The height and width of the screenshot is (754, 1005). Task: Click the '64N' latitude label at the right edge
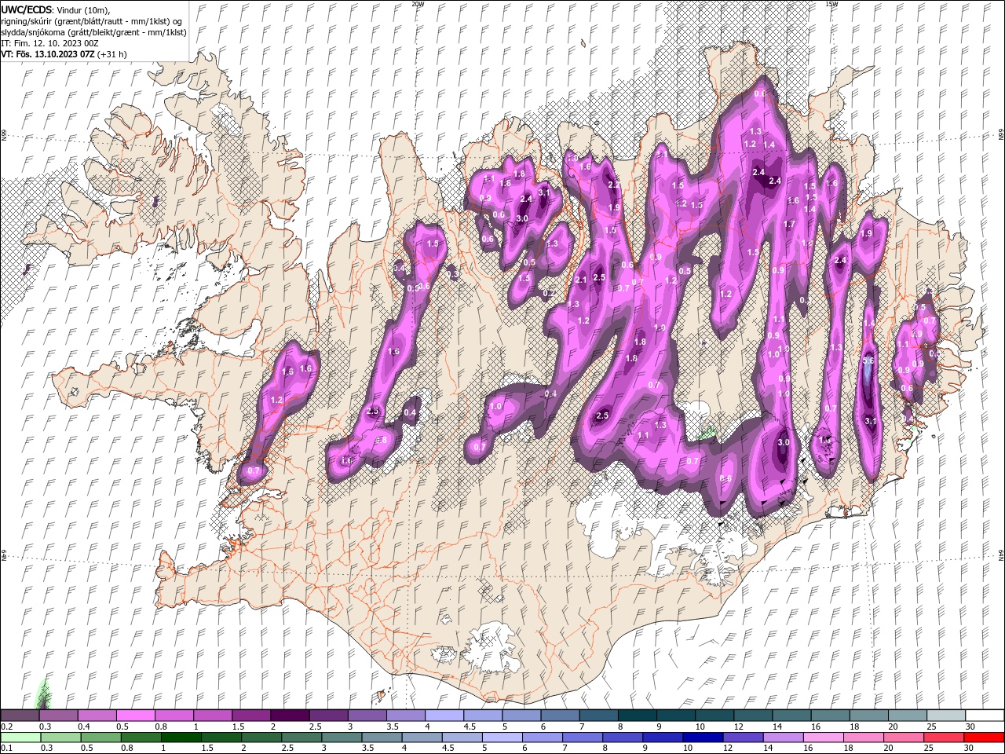click(x=1000, y=555)
